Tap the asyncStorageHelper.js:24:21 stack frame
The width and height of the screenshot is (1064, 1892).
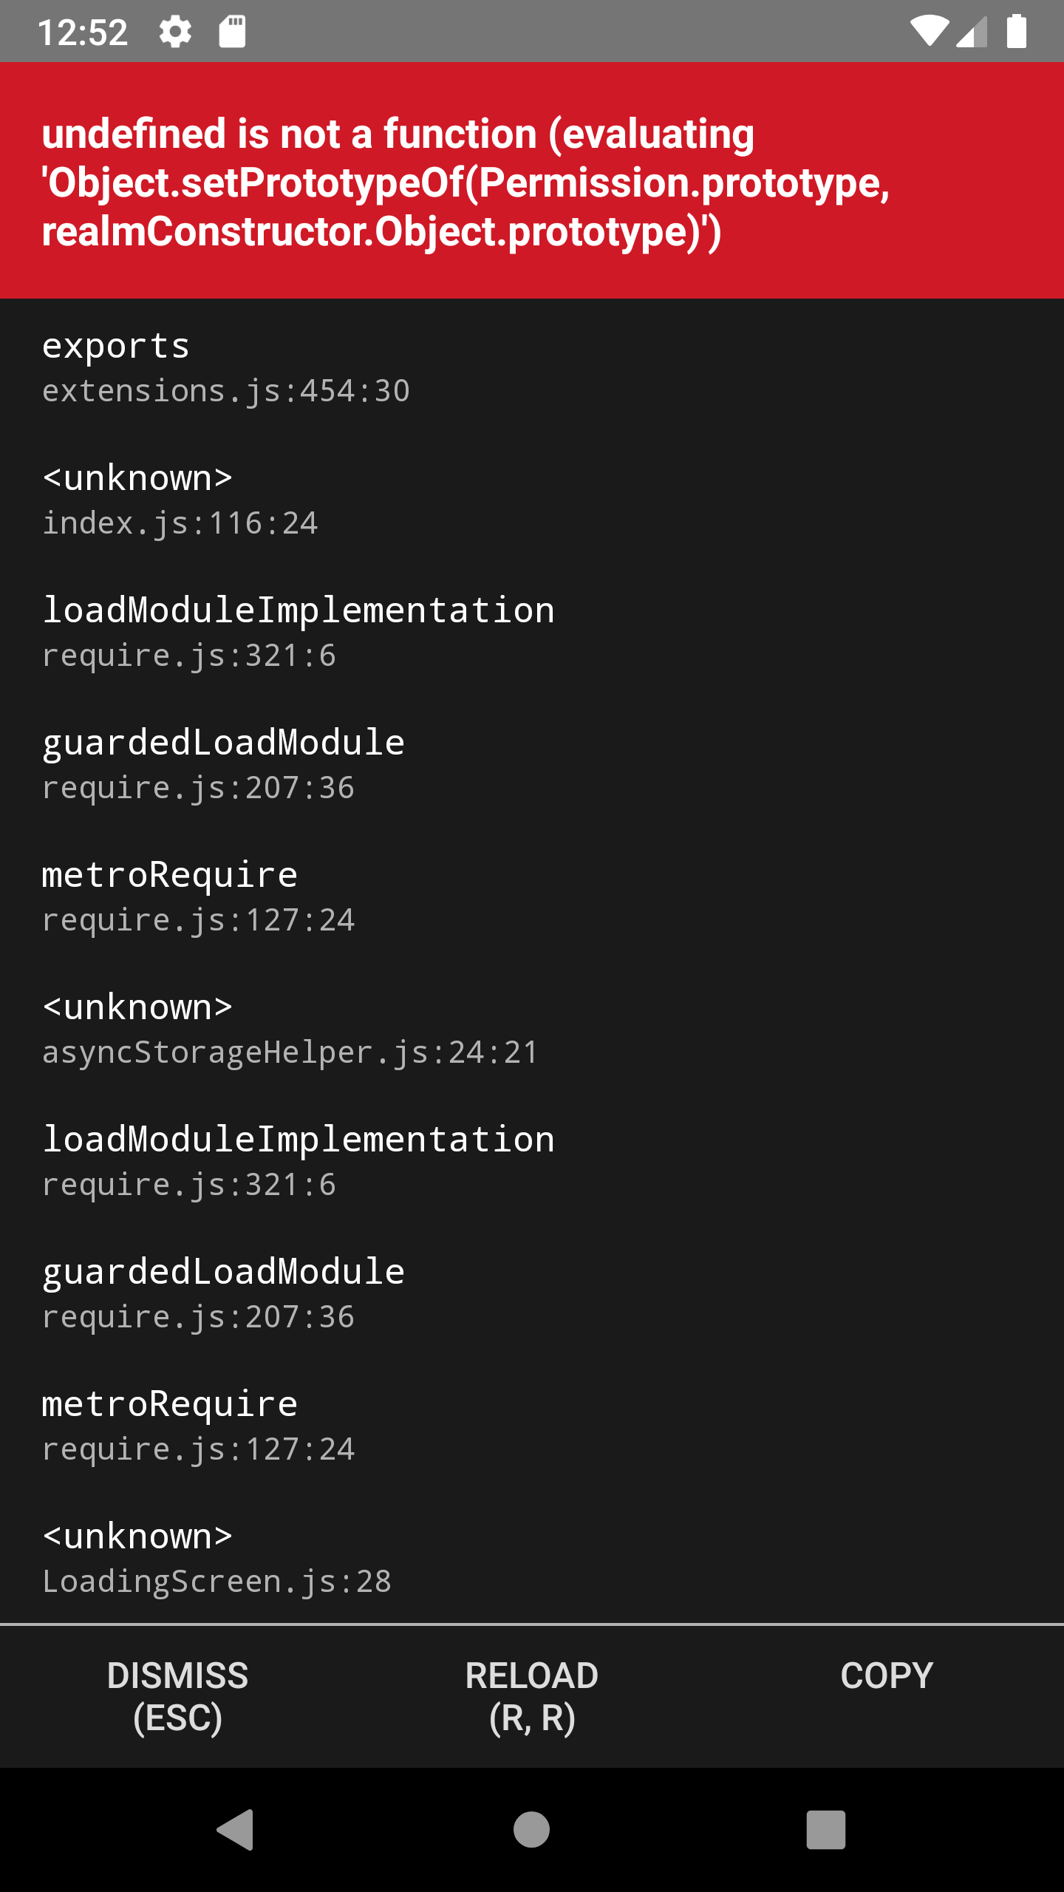point(290,1030)
